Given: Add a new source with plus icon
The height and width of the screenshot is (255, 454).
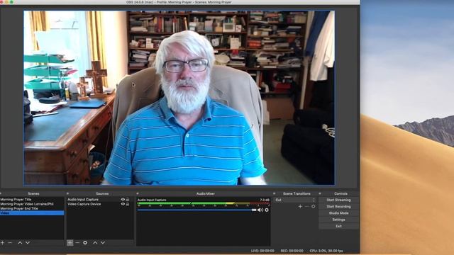Looking at the screenshot, I should (70, 243).
